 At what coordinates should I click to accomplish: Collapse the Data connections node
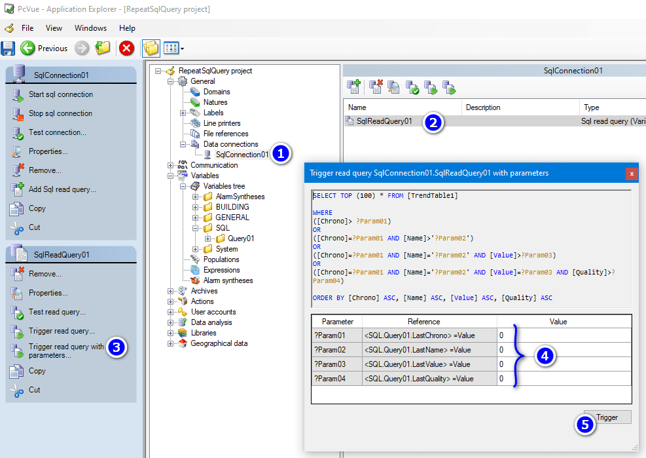point(183,144)
